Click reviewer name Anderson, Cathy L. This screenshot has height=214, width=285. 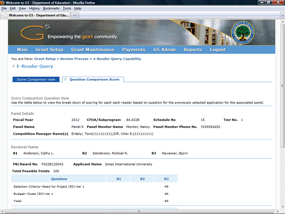pyautogui.click(x=39, y=153)
